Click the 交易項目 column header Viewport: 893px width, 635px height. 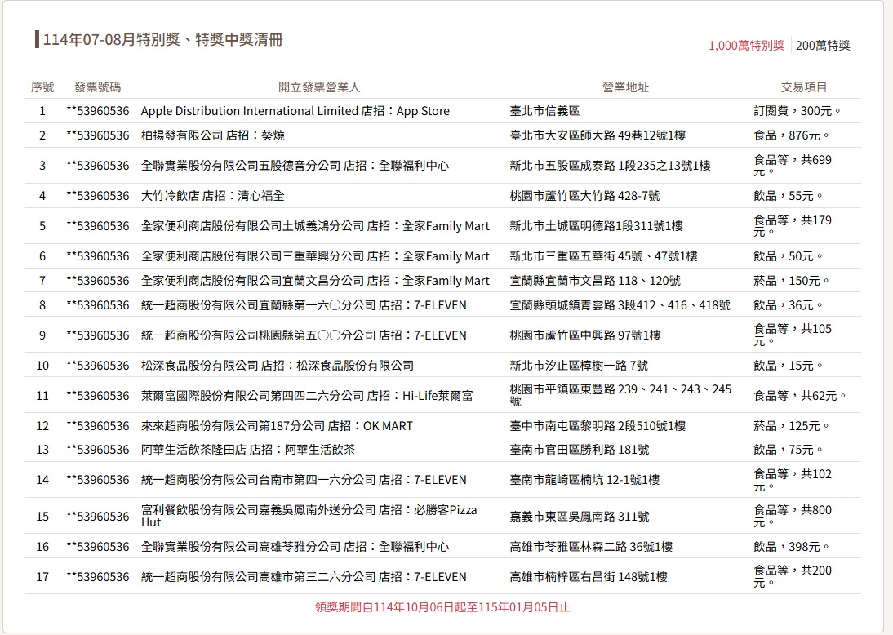tap(803, 87)
